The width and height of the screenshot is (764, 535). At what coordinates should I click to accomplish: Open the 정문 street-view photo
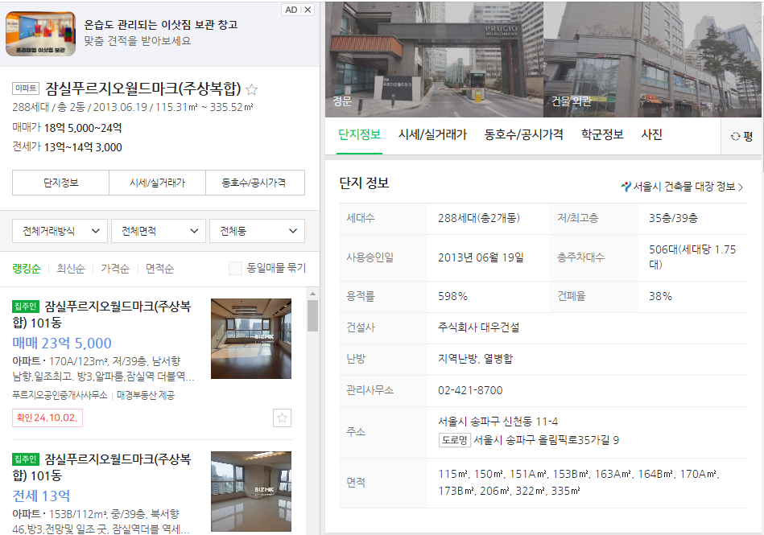(434, 60)
